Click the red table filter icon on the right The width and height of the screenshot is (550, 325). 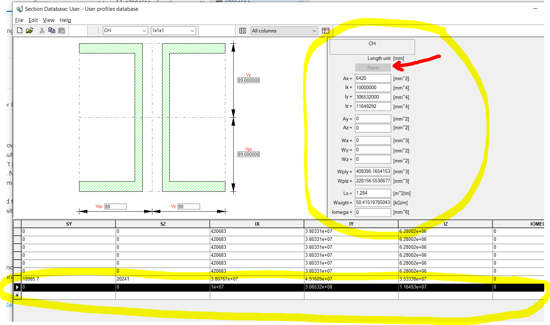(325, 30)
